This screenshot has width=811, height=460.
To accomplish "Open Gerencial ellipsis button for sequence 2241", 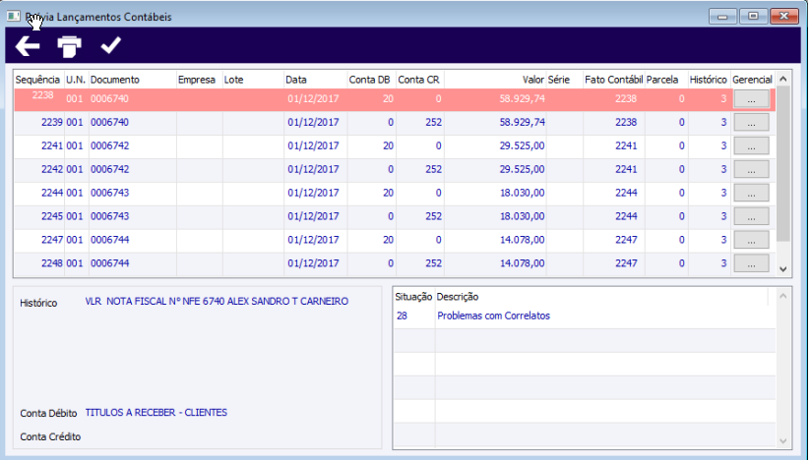I will click(x=751, y=146).
